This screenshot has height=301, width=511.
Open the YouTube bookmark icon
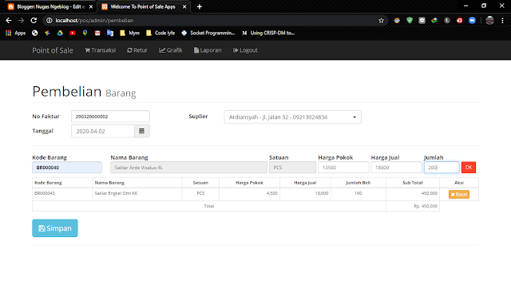tap(73, 33)
